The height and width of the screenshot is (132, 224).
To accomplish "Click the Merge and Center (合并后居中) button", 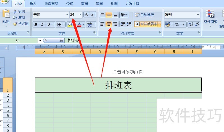I will (x=146, y=24).
